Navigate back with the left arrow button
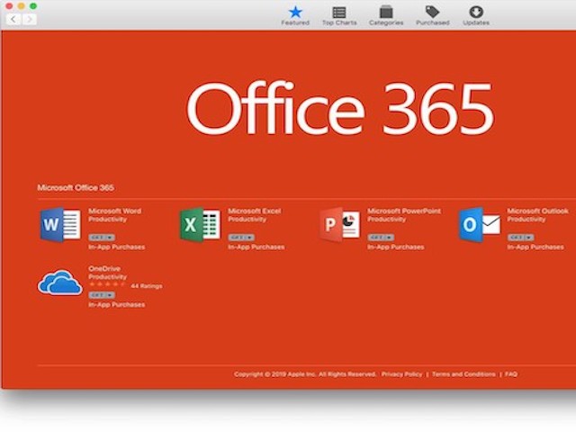 click(14, 19)
